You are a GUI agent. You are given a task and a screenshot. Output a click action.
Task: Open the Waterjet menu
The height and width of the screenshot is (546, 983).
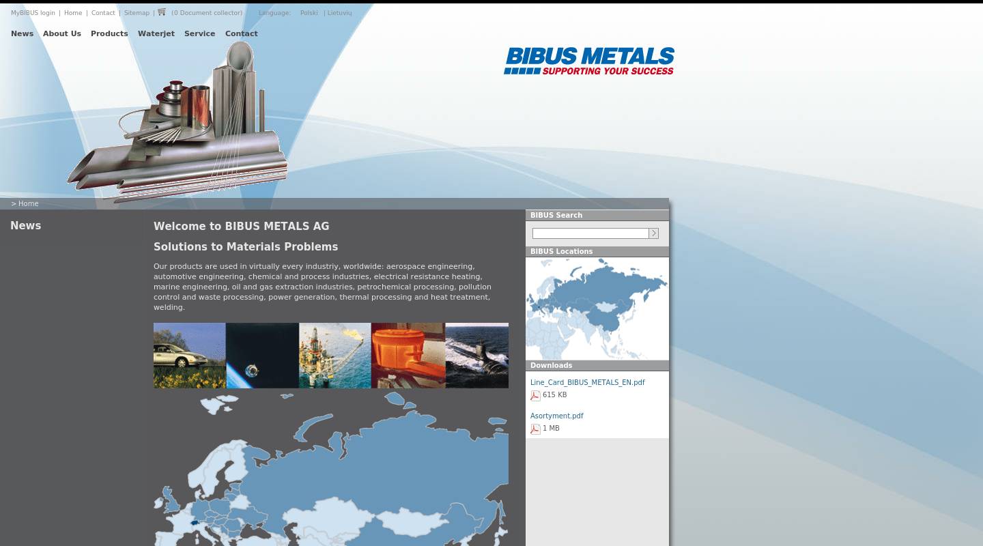(156, 33)
